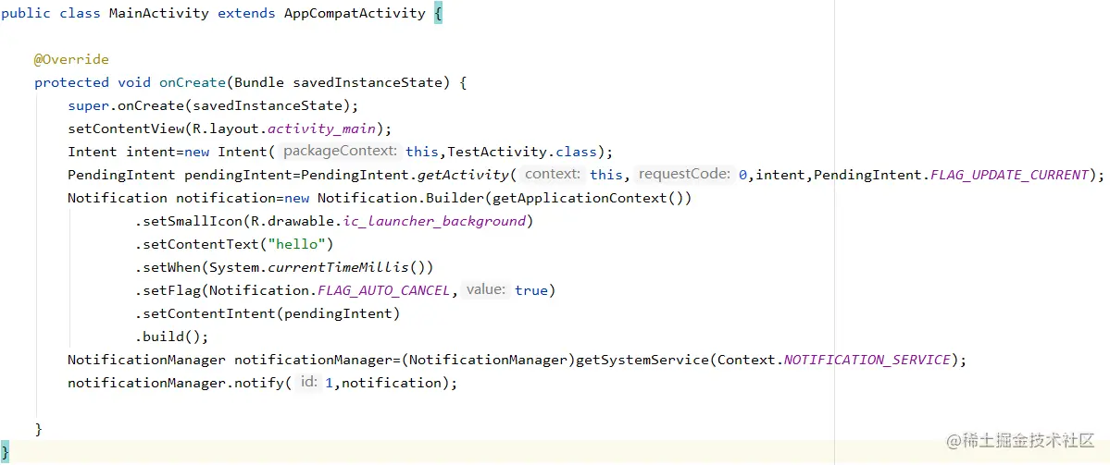Click FLAG_AUTO_CANCEL constant

(x=383, y=290)
